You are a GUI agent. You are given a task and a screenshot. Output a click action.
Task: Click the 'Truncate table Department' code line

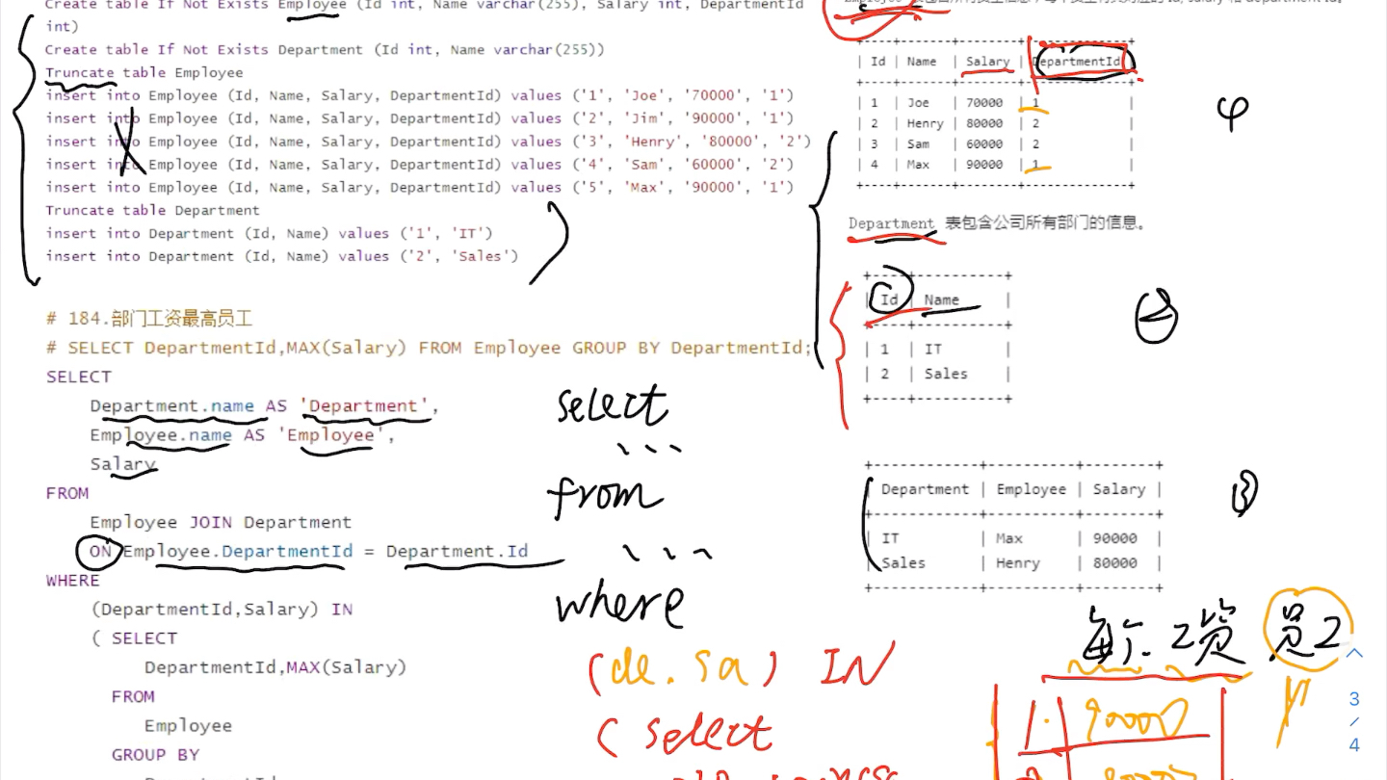152,211
